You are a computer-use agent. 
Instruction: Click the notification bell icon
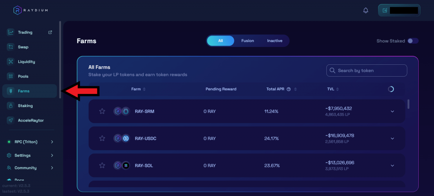tap(366, 11)
